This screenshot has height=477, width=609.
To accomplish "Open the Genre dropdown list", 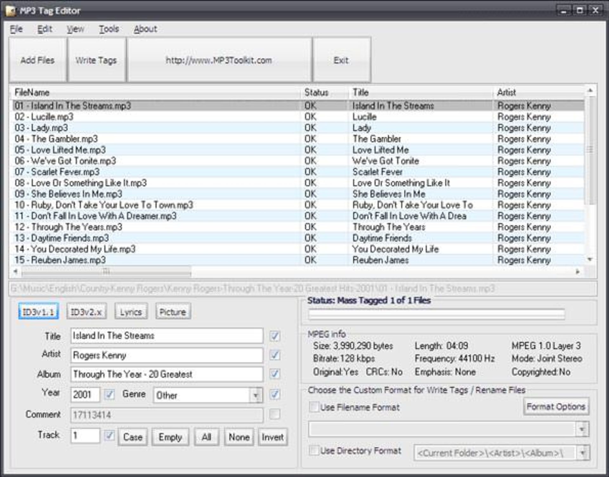I will [256, 395].
